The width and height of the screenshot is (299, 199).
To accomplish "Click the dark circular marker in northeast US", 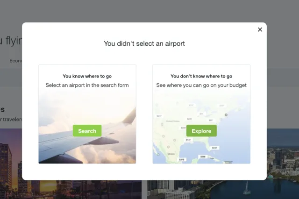I will (226, 115).
